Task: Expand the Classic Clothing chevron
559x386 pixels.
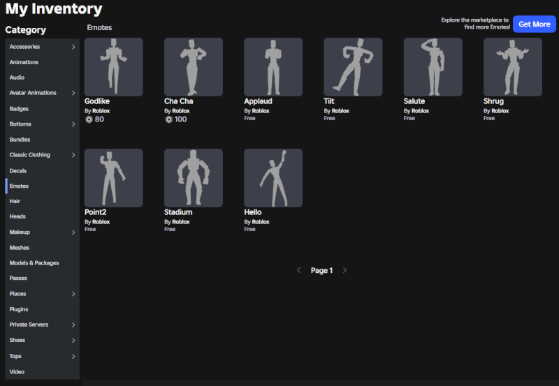Action: pos(73,155)
